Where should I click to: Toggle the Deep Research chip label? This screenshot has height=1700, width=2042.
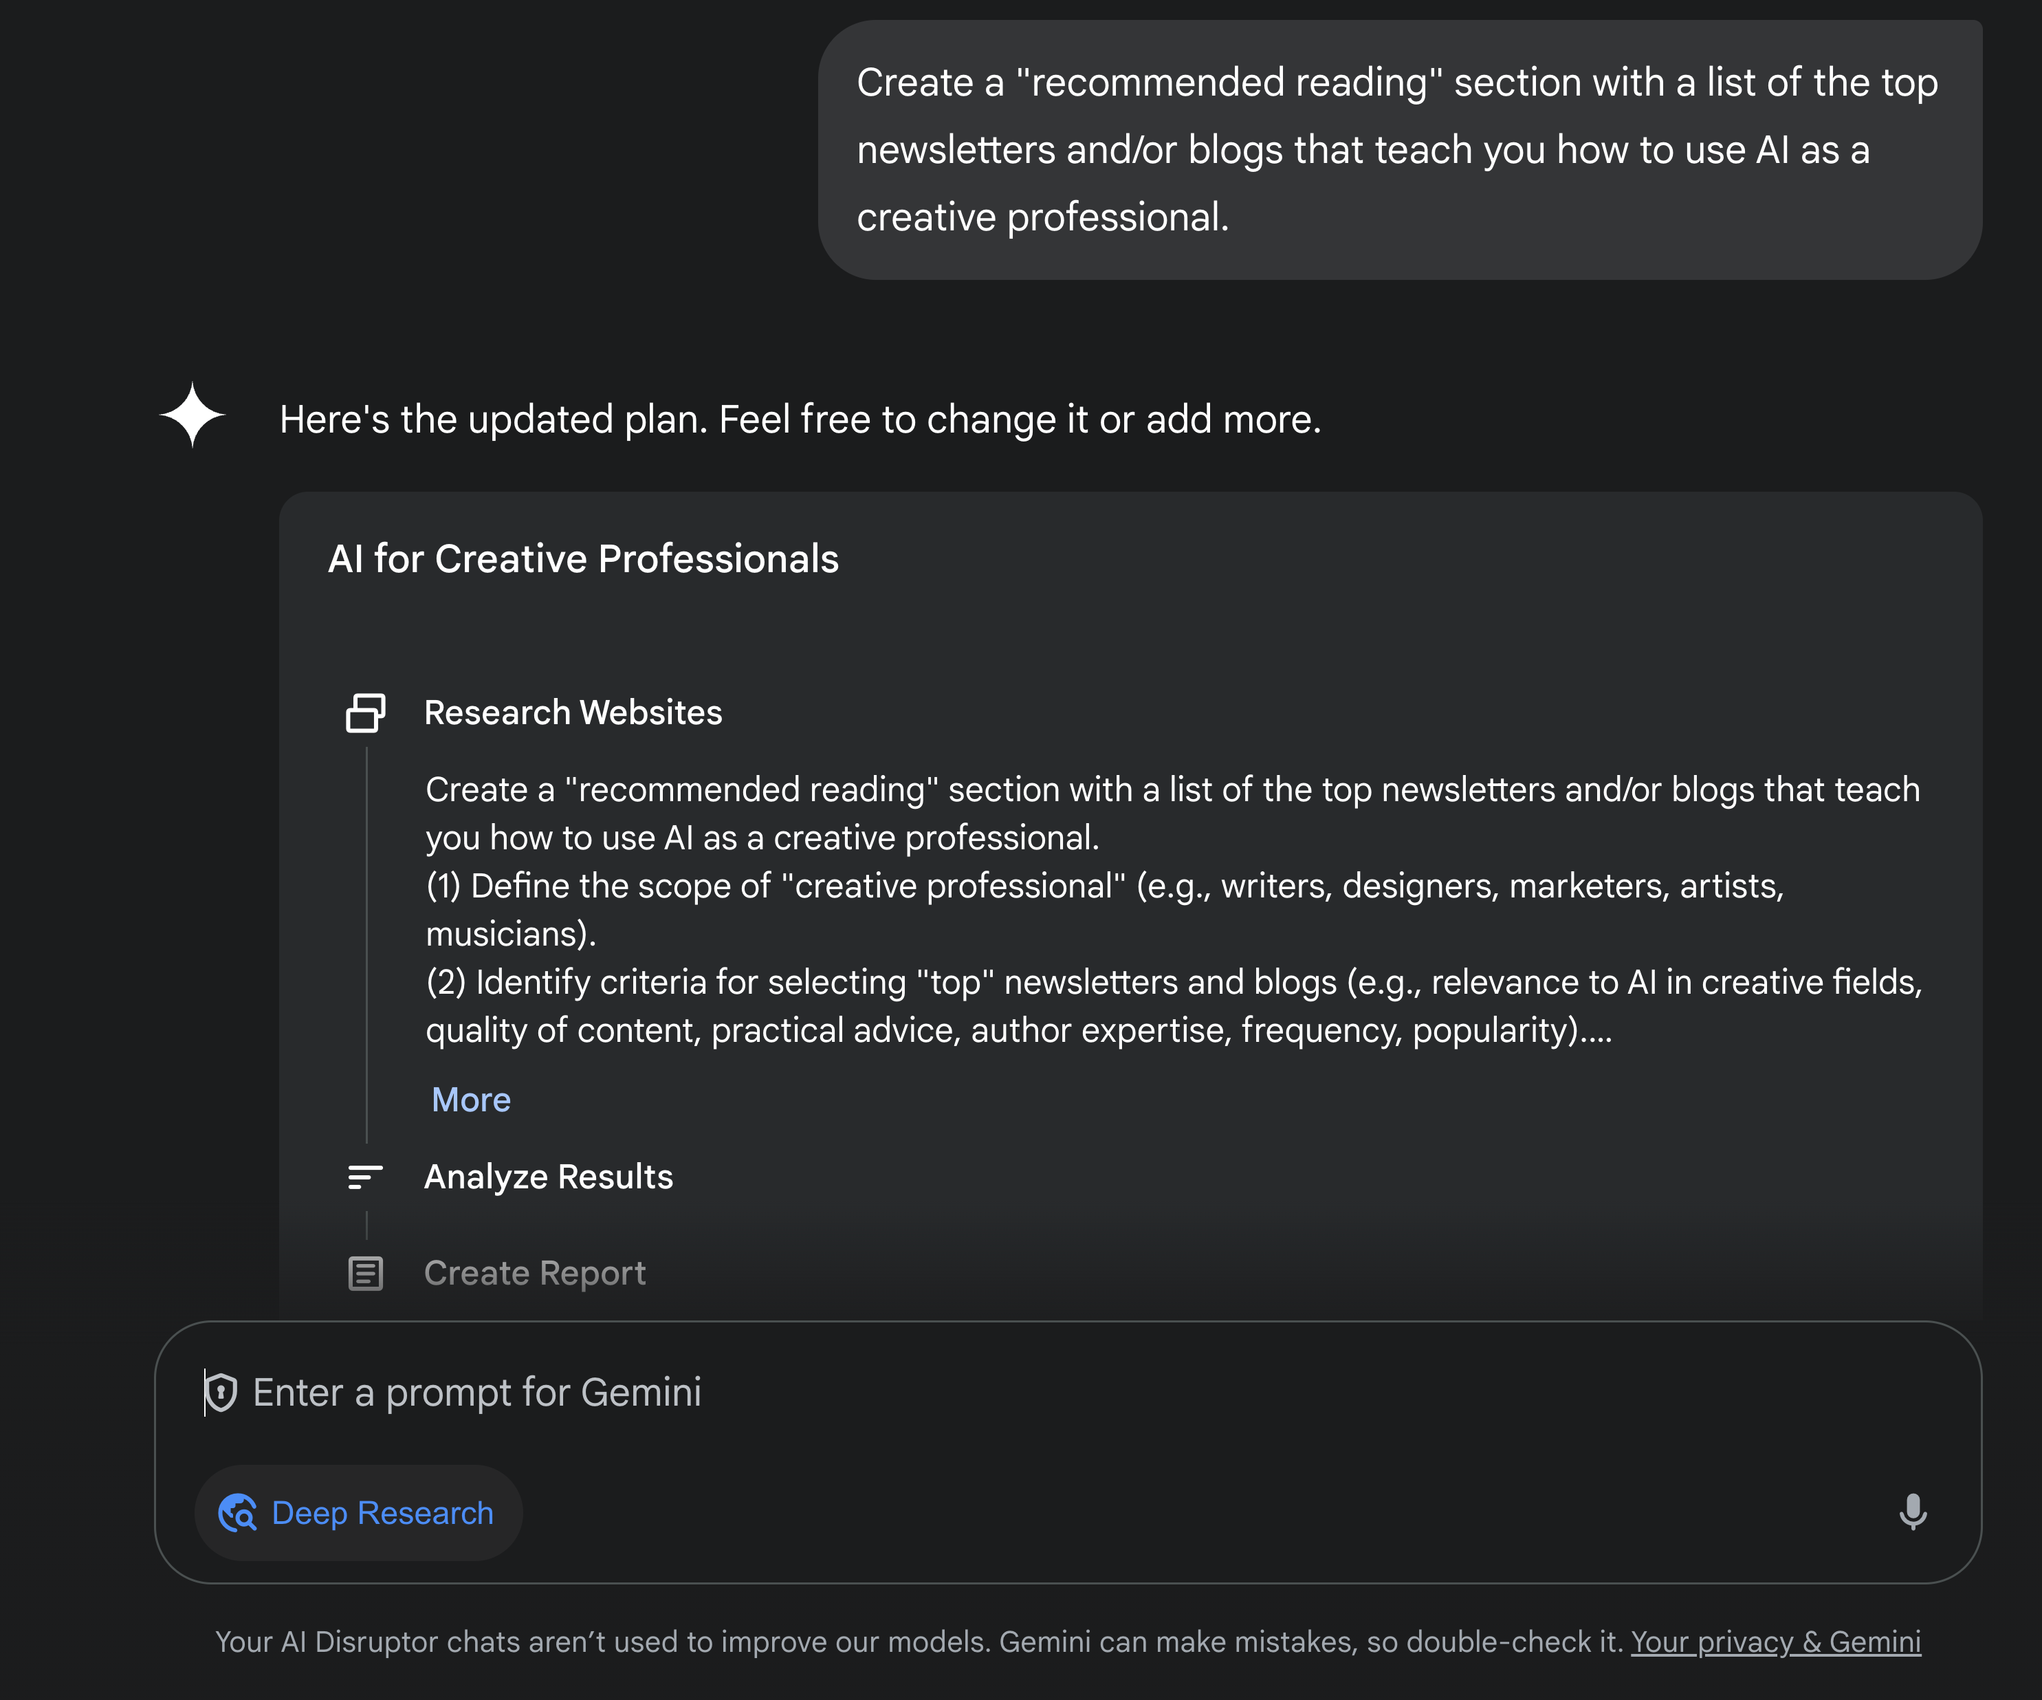tap(382, 1513)
